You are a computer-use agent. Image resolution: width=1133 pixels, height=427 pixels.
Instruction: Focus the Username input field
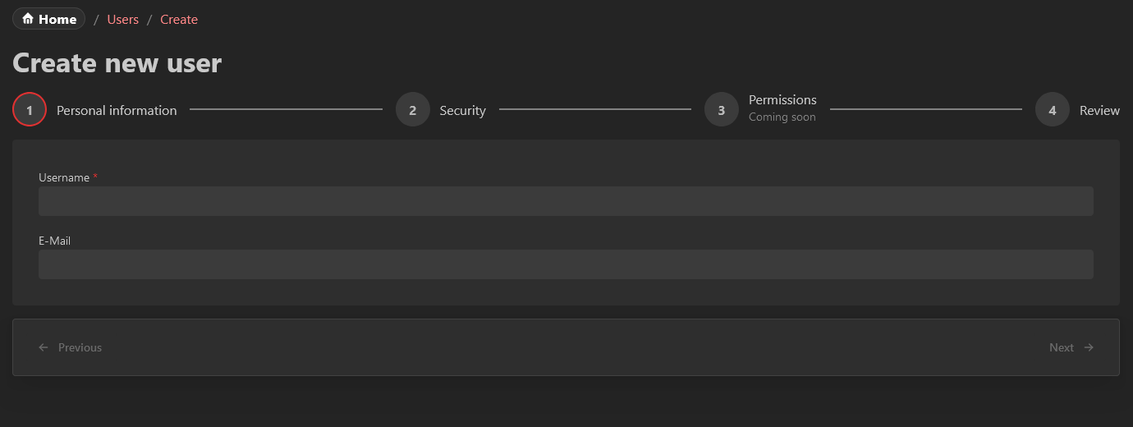[566, 201]
